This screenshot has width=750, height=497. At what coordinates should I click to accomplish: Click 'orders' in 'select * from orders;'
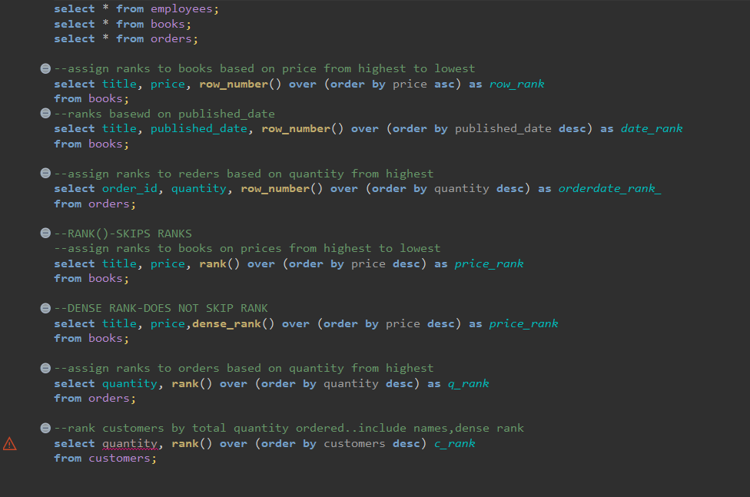pyautogui.click(x=171, y=38)
